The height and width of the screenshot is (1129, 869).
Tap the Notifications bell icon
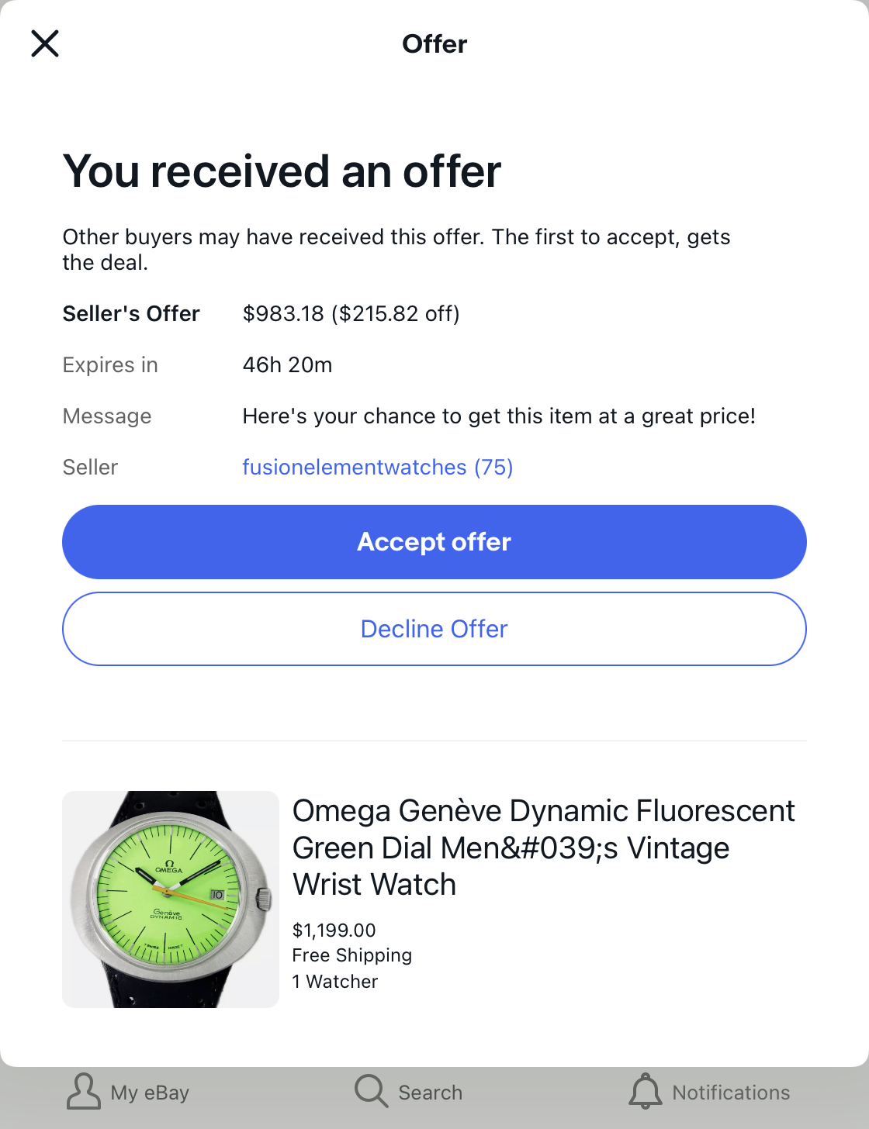[645, 1092]
